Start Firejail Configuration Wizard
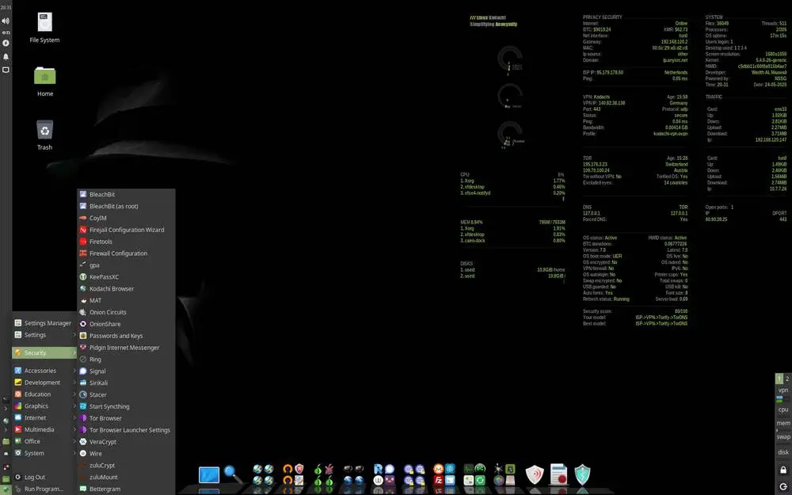The height and width of the screenshot is (495, 792). [126, 230]
